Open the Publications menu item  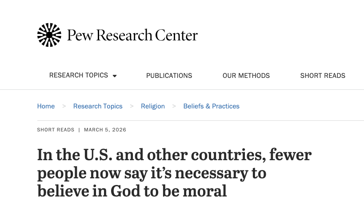[x=169, y=76]
